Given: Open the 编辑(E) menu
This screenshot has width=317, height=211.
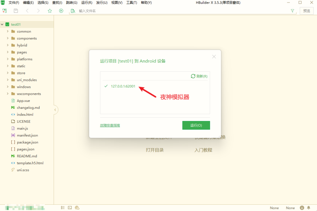Looking at the screenshot, I should click(28, 3).
